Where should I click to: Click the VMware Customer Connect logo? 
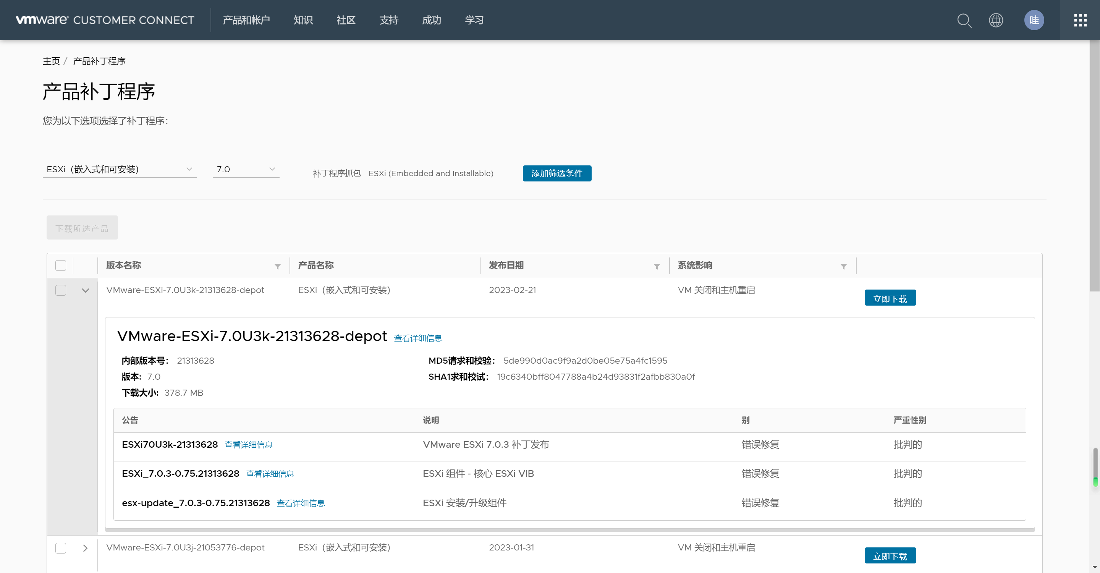tap(105, 20)
